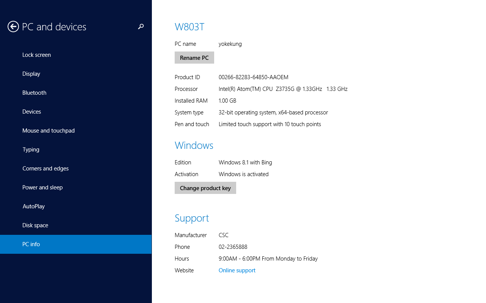486x303 pixels.
Task: Click the PC and devices title
Action: pos(54,27)
